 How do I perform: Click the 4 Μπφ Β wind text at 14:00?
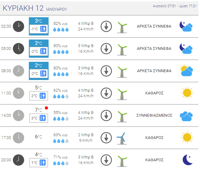click(86, 112)
